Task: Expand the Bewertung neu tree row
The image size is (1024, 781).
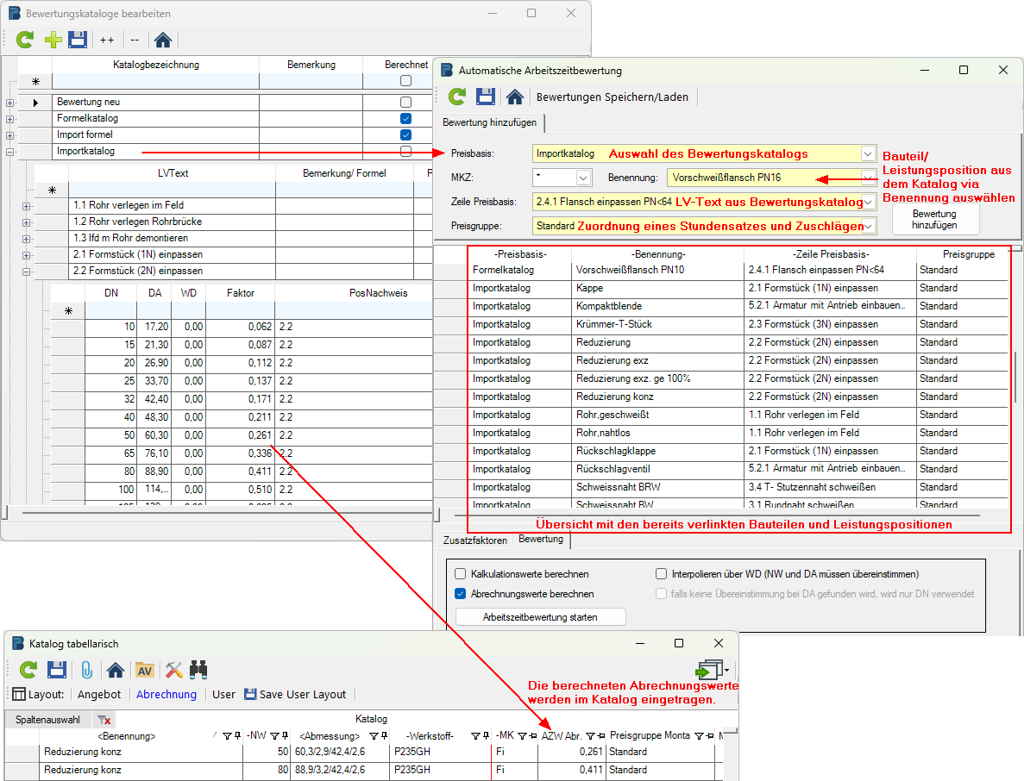Action: click(9, 103)
